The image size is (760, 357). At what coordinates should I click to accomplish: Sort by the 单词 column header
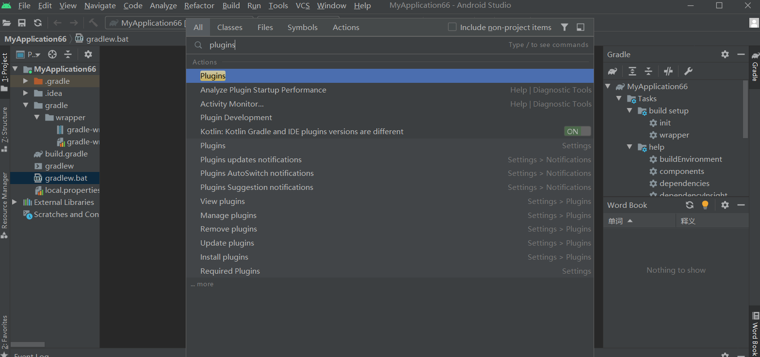pos(639,221)
